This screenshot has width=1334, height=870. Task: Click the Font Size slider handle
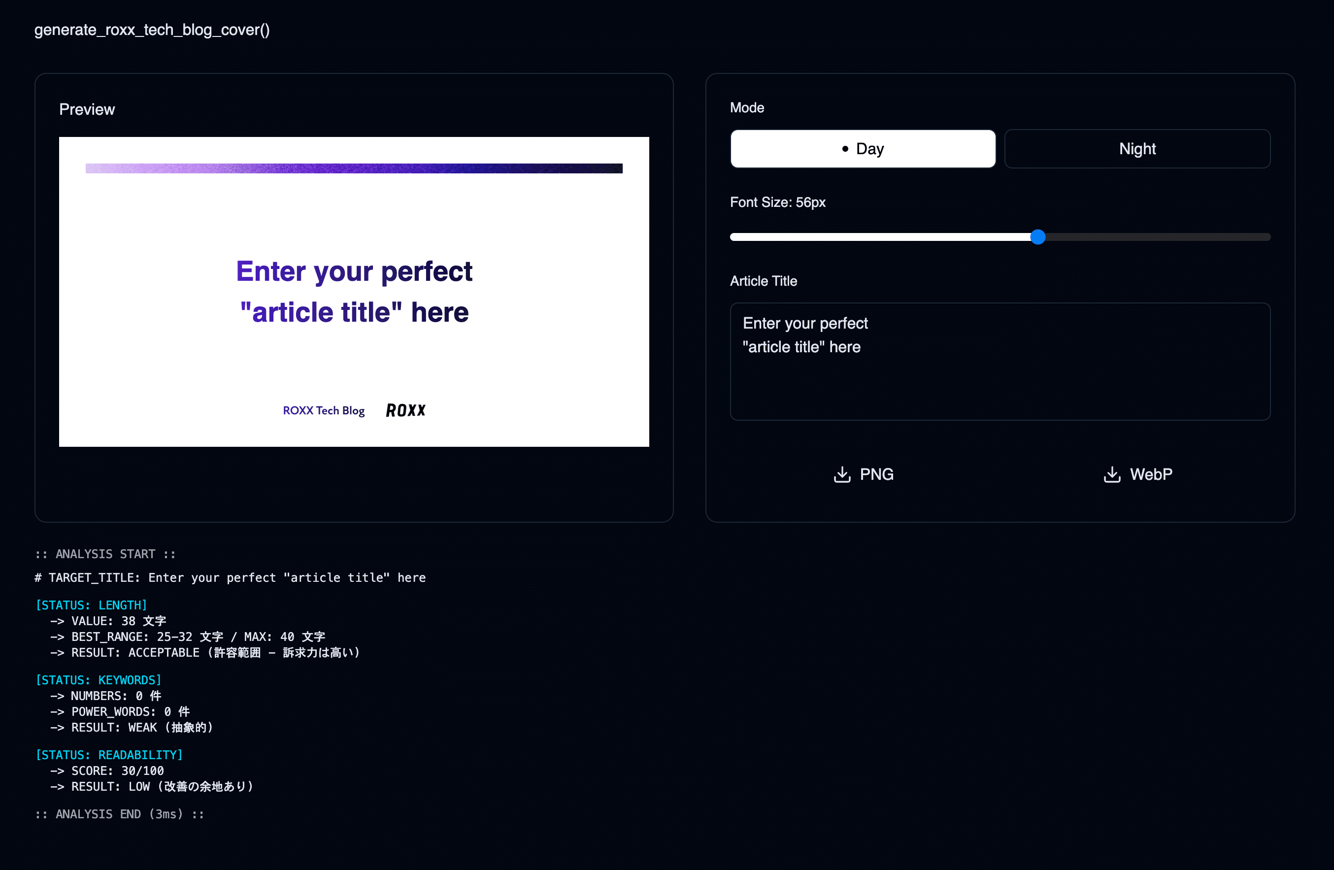[1037, 237]
